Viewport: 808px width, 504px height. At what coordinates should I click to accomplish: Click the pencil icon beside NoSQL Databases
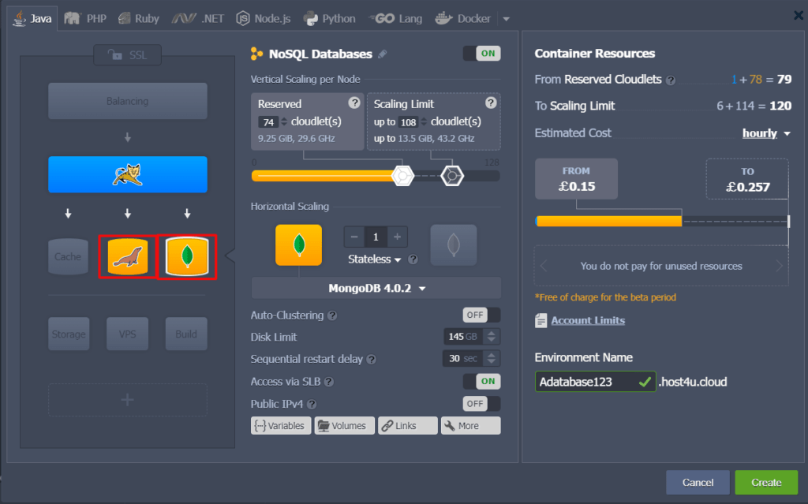[x=383, y=54]
